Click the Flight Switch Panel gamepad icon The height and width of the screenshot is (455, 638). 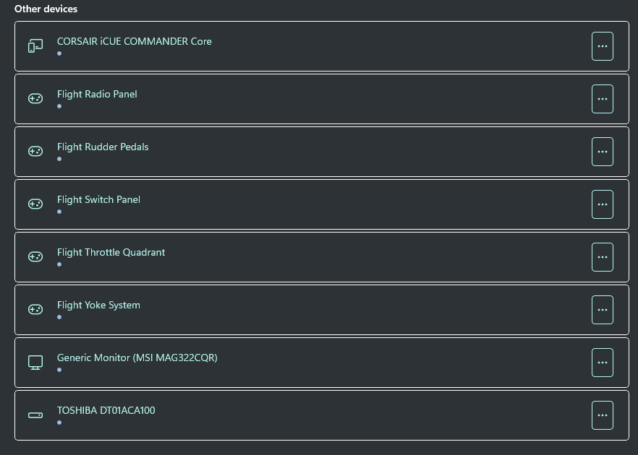click(x=35, y=204)
